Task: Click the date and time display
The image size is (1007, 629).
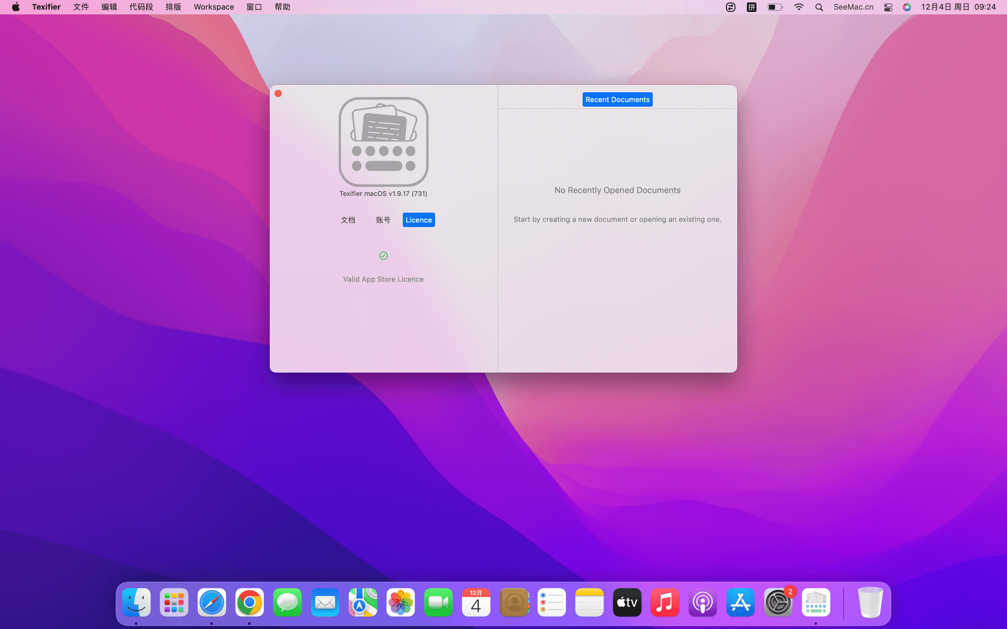Action: pos(958,7)
